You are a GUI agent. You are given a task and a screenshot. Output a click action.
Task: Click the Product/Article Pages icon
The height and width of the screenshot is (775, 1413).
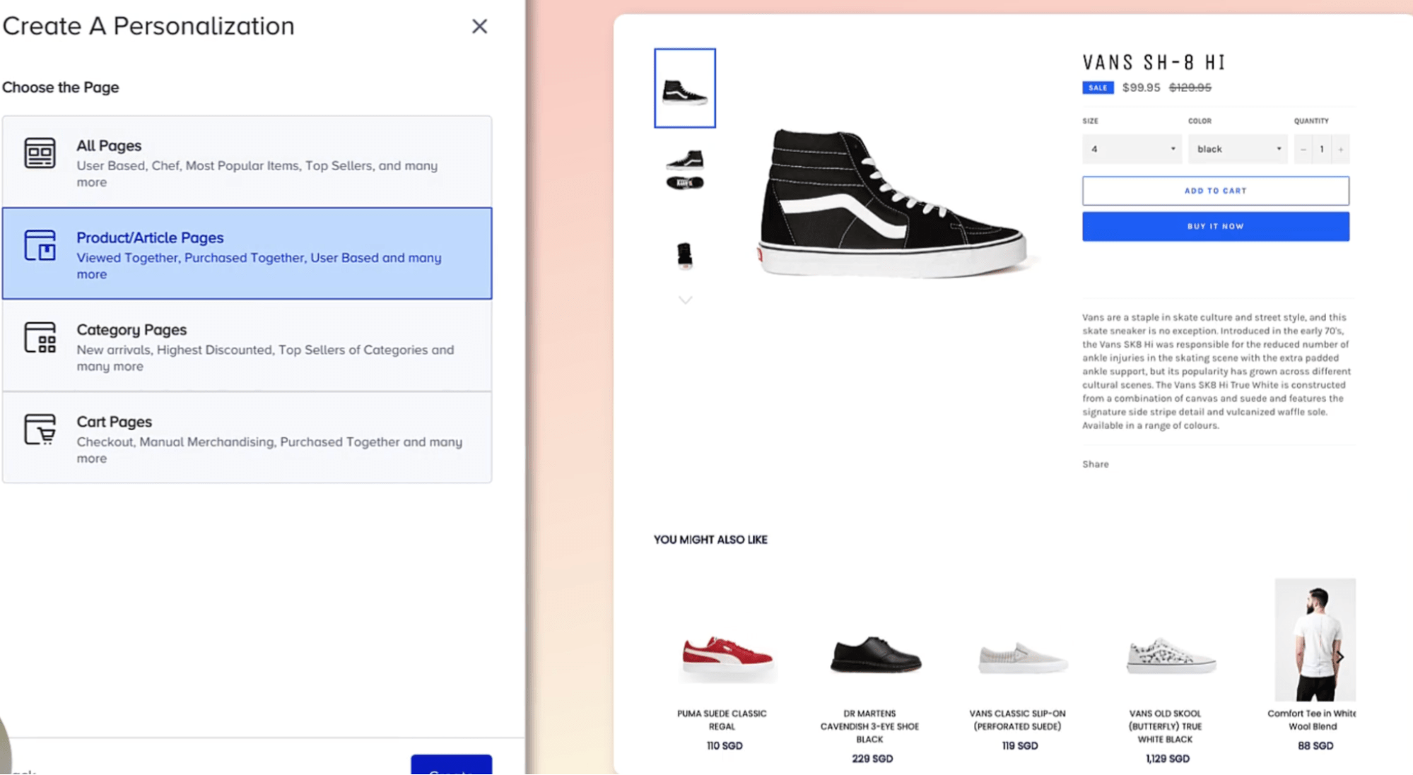[x=40, y=245]
